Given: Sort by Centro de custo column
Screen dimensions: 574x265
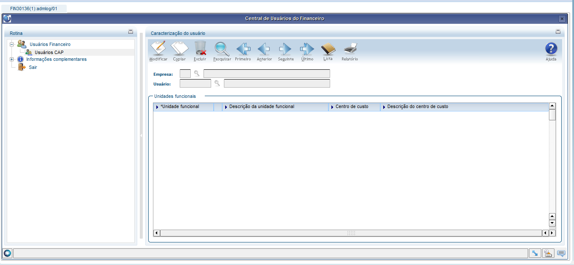Looking at the screenshot, I should [x=354, y=107].
